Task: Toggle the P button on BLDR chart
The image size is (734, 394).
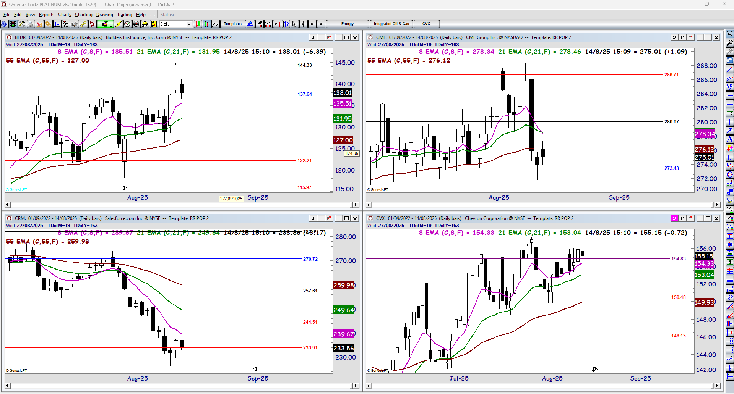Action: pos(321,37)
